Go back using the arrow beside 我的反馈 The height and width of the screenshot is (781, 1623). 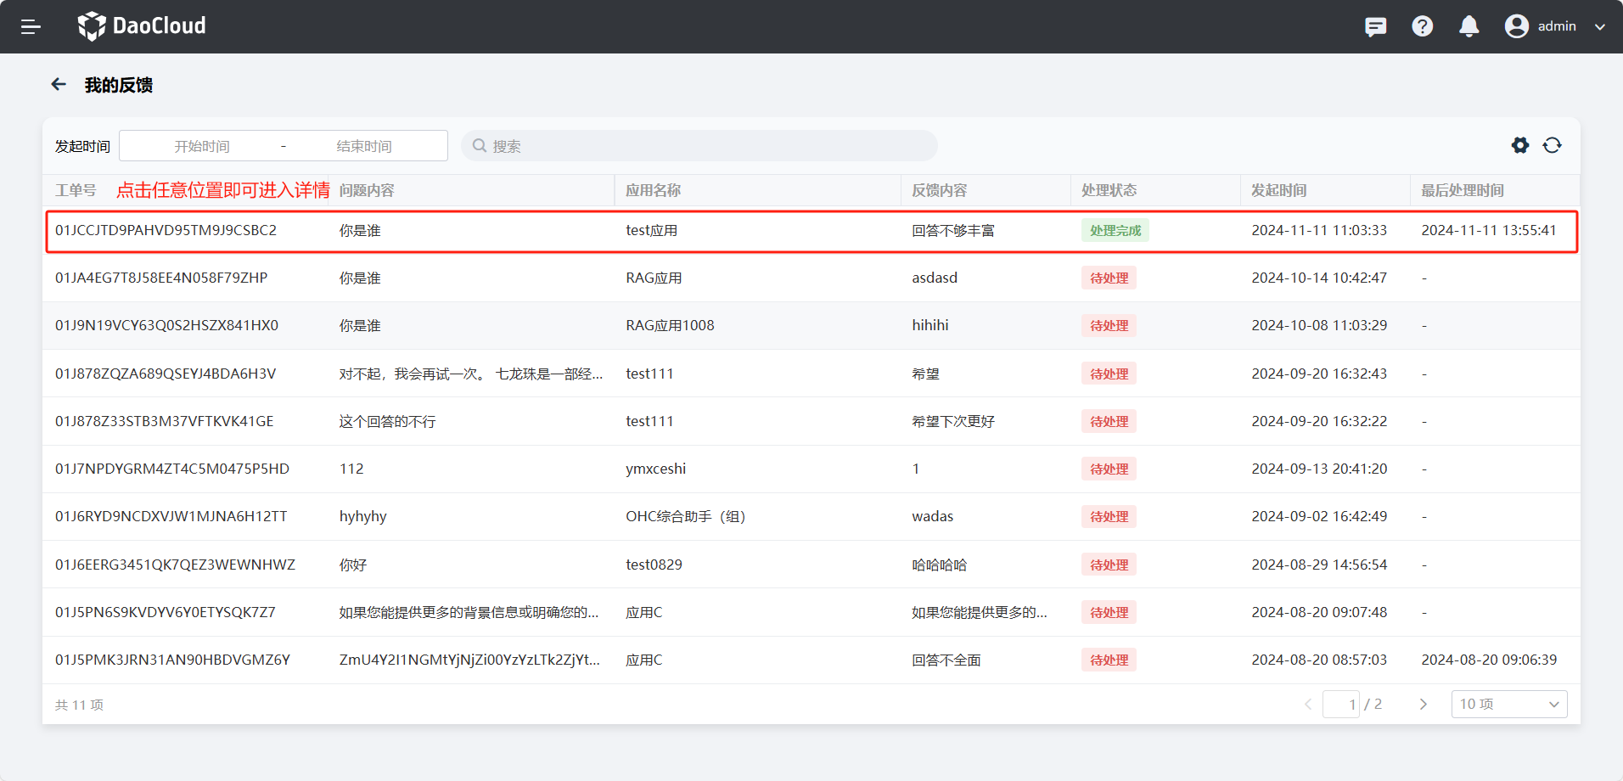click(59, 84)
